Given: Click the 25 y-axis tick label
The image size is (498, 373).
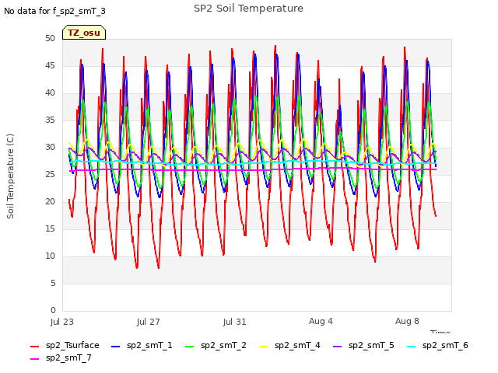Looking at the screenshot, I should 50,174.
